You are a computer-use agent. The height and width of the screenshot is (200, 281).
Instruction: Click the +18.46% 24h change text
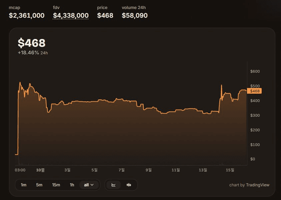tap(33, 53)
